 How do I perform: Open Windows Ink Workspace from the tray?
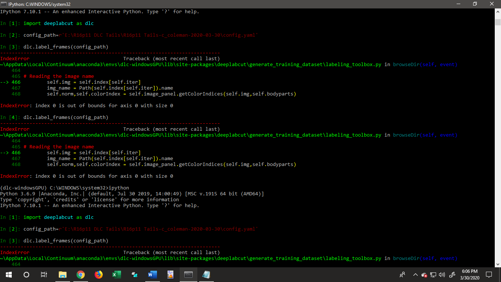click(452, 275)
